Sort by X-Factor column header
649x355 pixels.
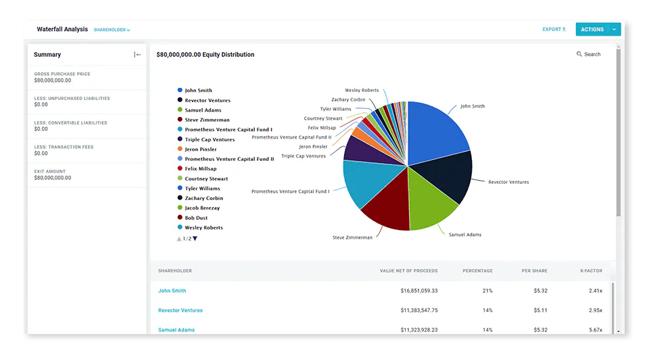(591, 270)
